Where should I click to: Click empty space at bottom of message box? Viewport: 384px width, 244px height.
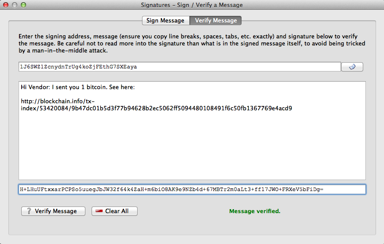[192, 150]
